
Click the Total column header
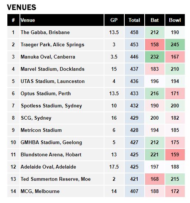pos(134,20)
